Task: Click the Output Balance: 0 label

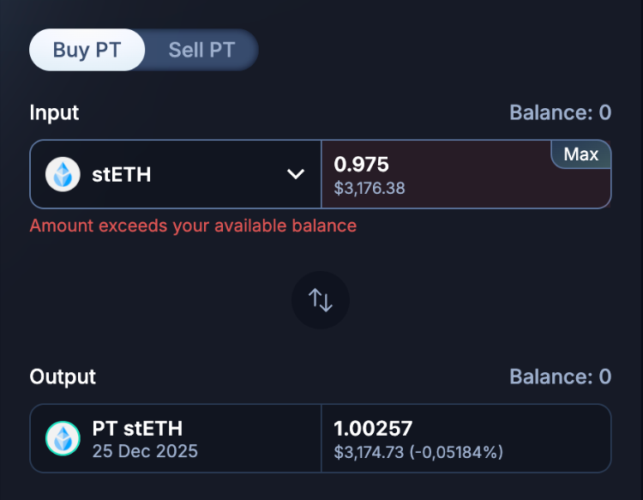Action: click(560, 377)
